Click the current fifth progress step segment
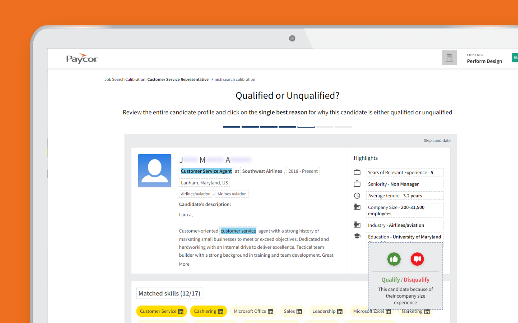Viewport: 518px width, 323px height. [306, 127]
